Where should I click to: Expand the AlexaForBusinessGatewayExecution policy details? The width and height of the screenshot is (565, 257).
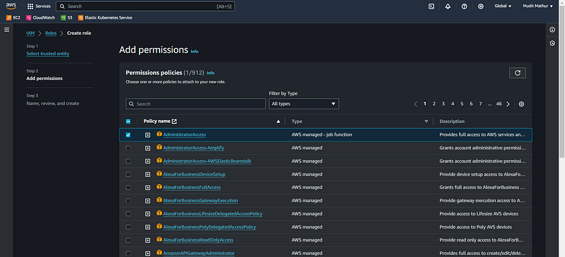147,201
